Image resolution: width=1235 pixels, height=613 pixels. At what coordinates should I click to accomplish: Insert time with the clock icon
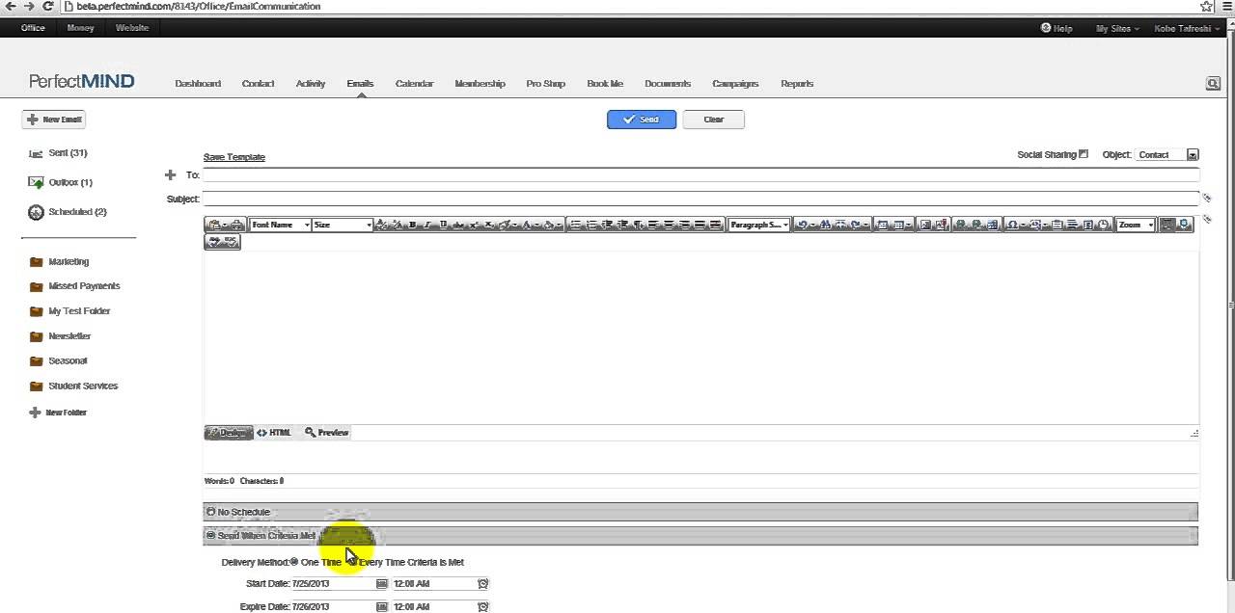1104,225
